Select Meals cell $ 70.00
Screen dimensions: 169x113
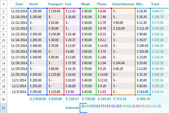(87, 69)
